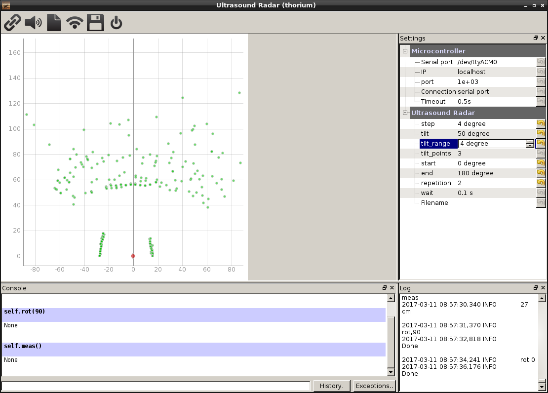Click the wifi signal toolbar icon

(75, 23)
